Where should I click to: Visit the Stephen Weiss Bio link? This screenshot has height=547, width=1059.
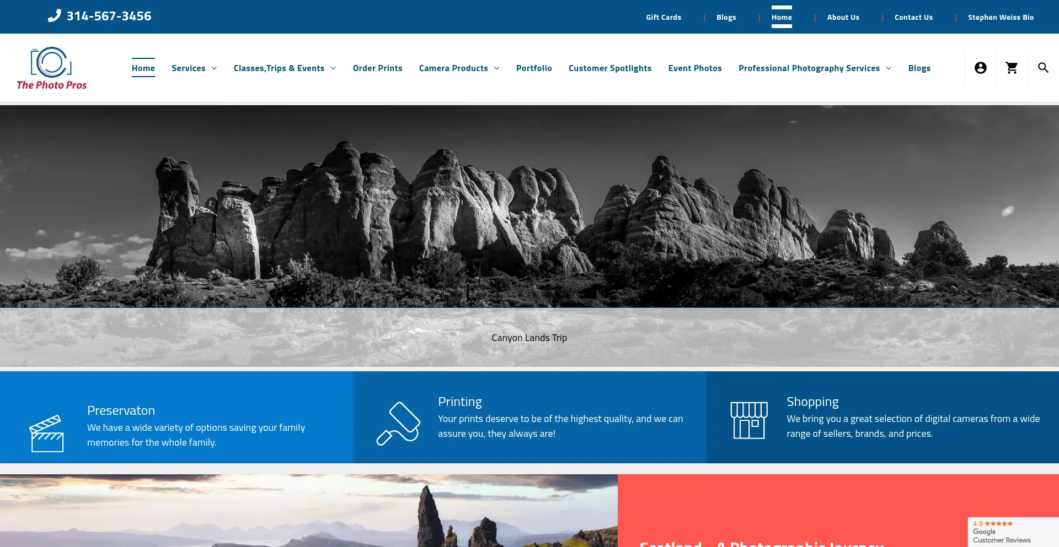coord(1000,18)
